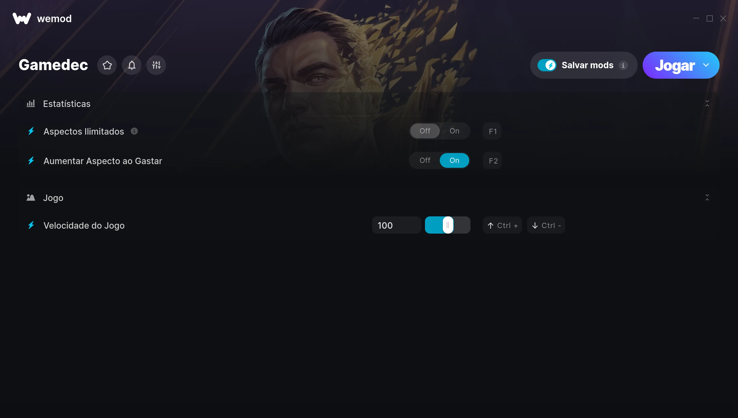The width and height of the screenshot is (738, 418).
Task: Click the F2 hotkey for Aumentar Aspecto
Action: (x=492, y=161)
